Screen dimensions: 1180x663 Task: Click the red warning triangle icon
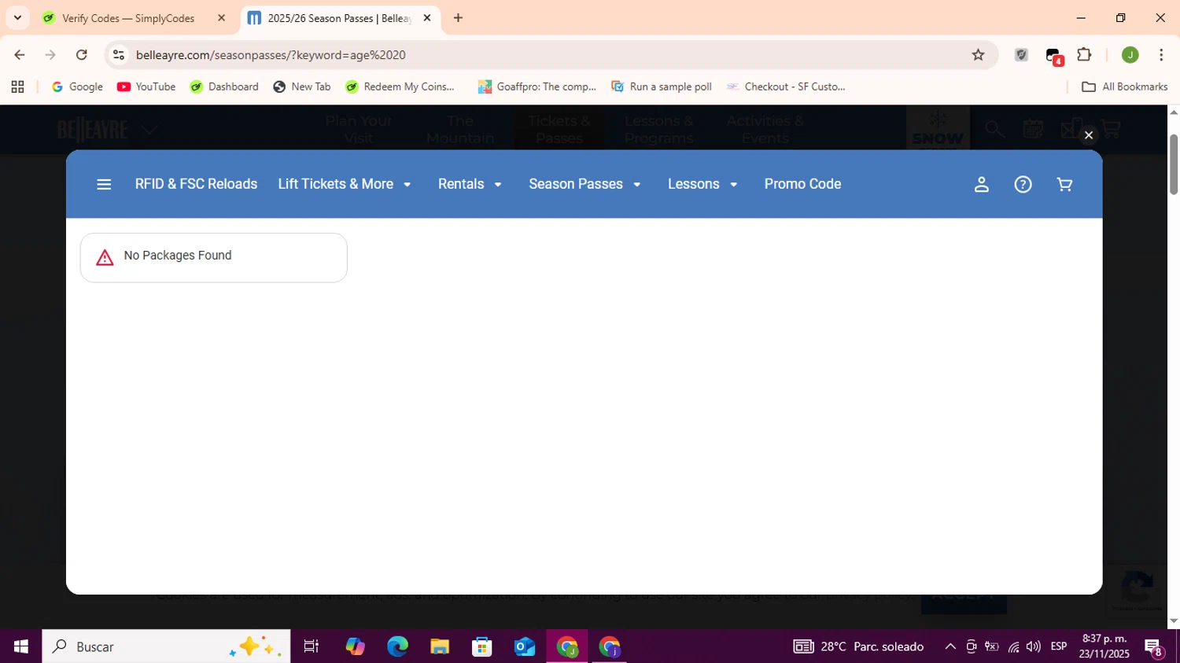coord(105,257)
